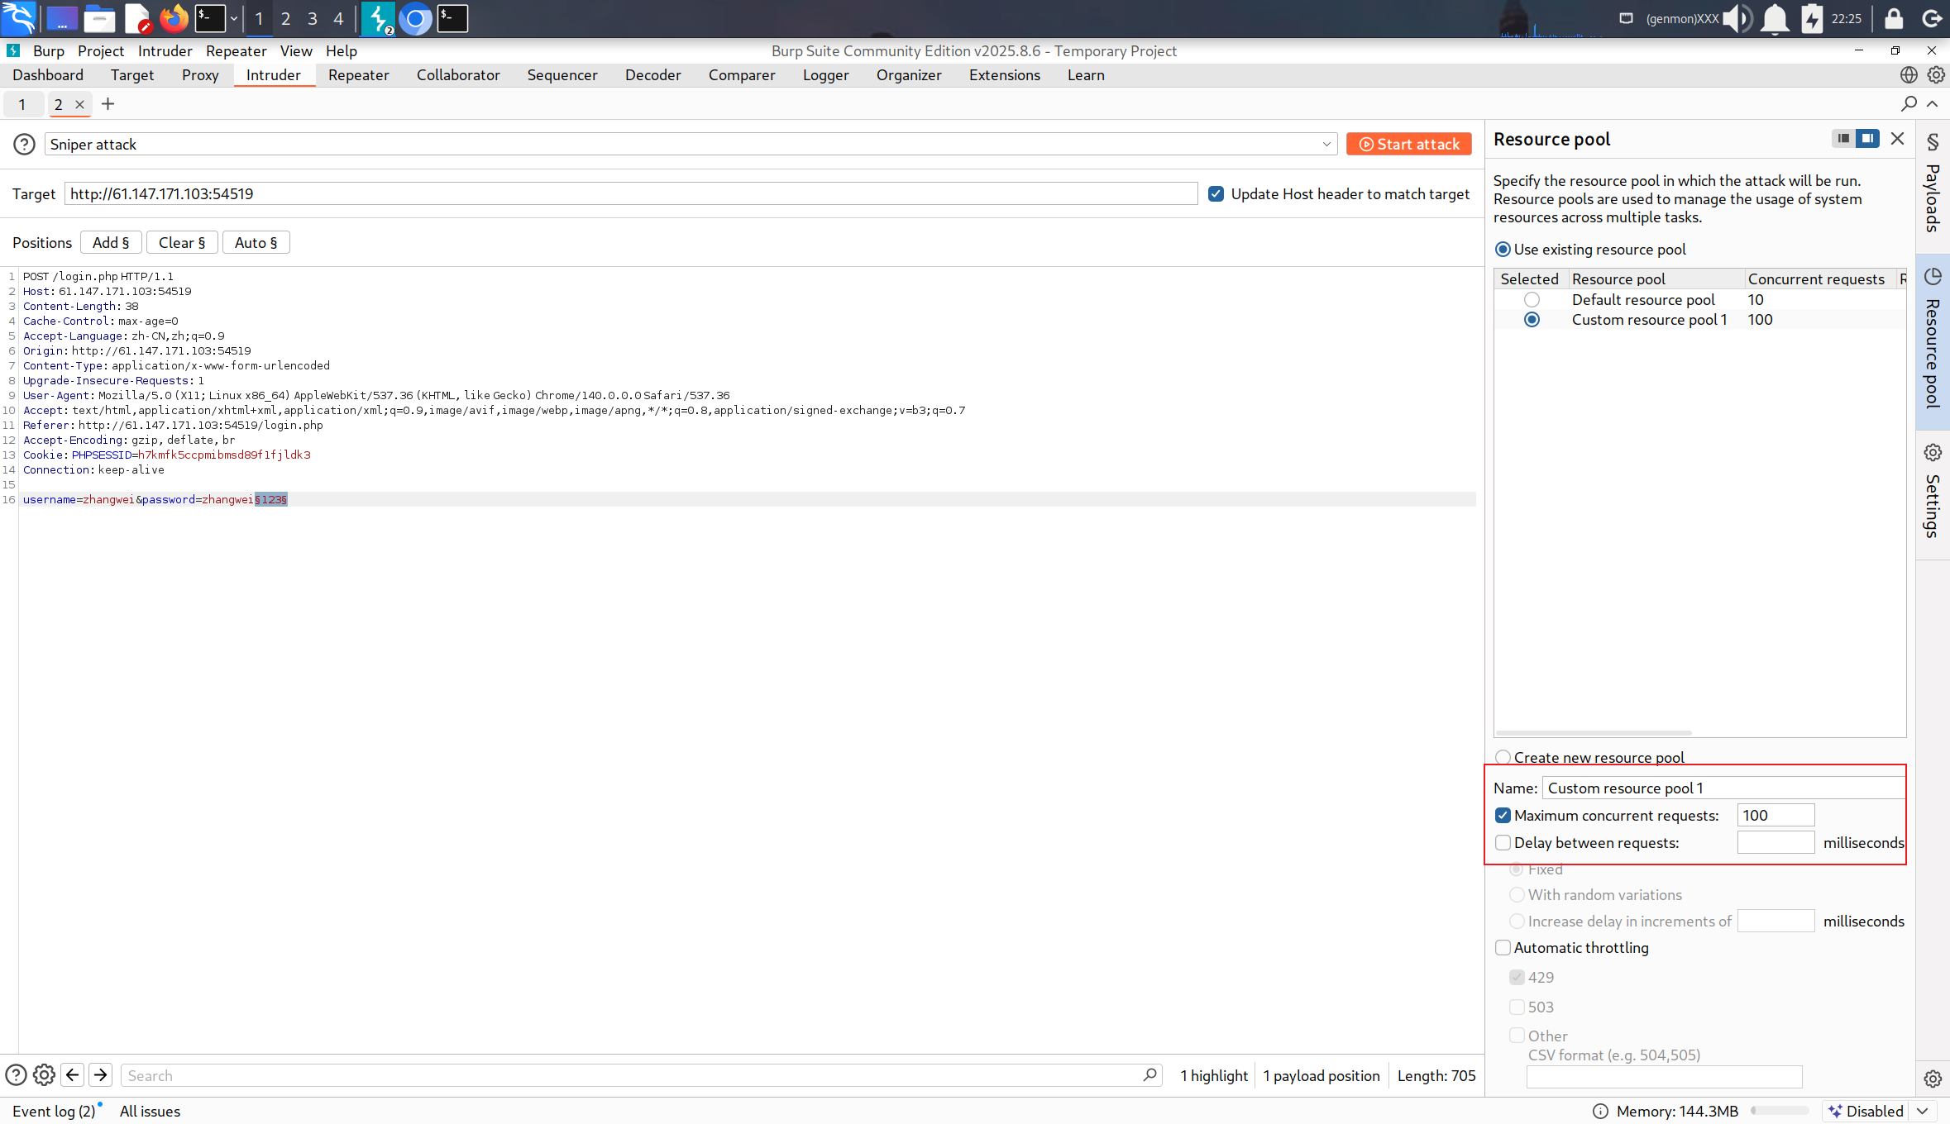This screenshot has width=1950, height=1124.
Task: Uncheck Update Host header to match target
Action: click(1216, 194)
